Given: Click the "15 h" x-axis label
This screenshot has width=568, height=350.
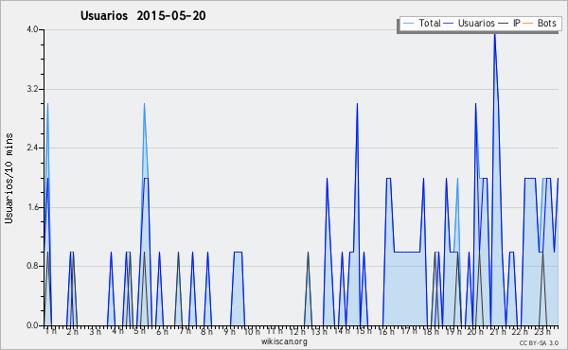Looking at the screenshot, I should point(364,331).
